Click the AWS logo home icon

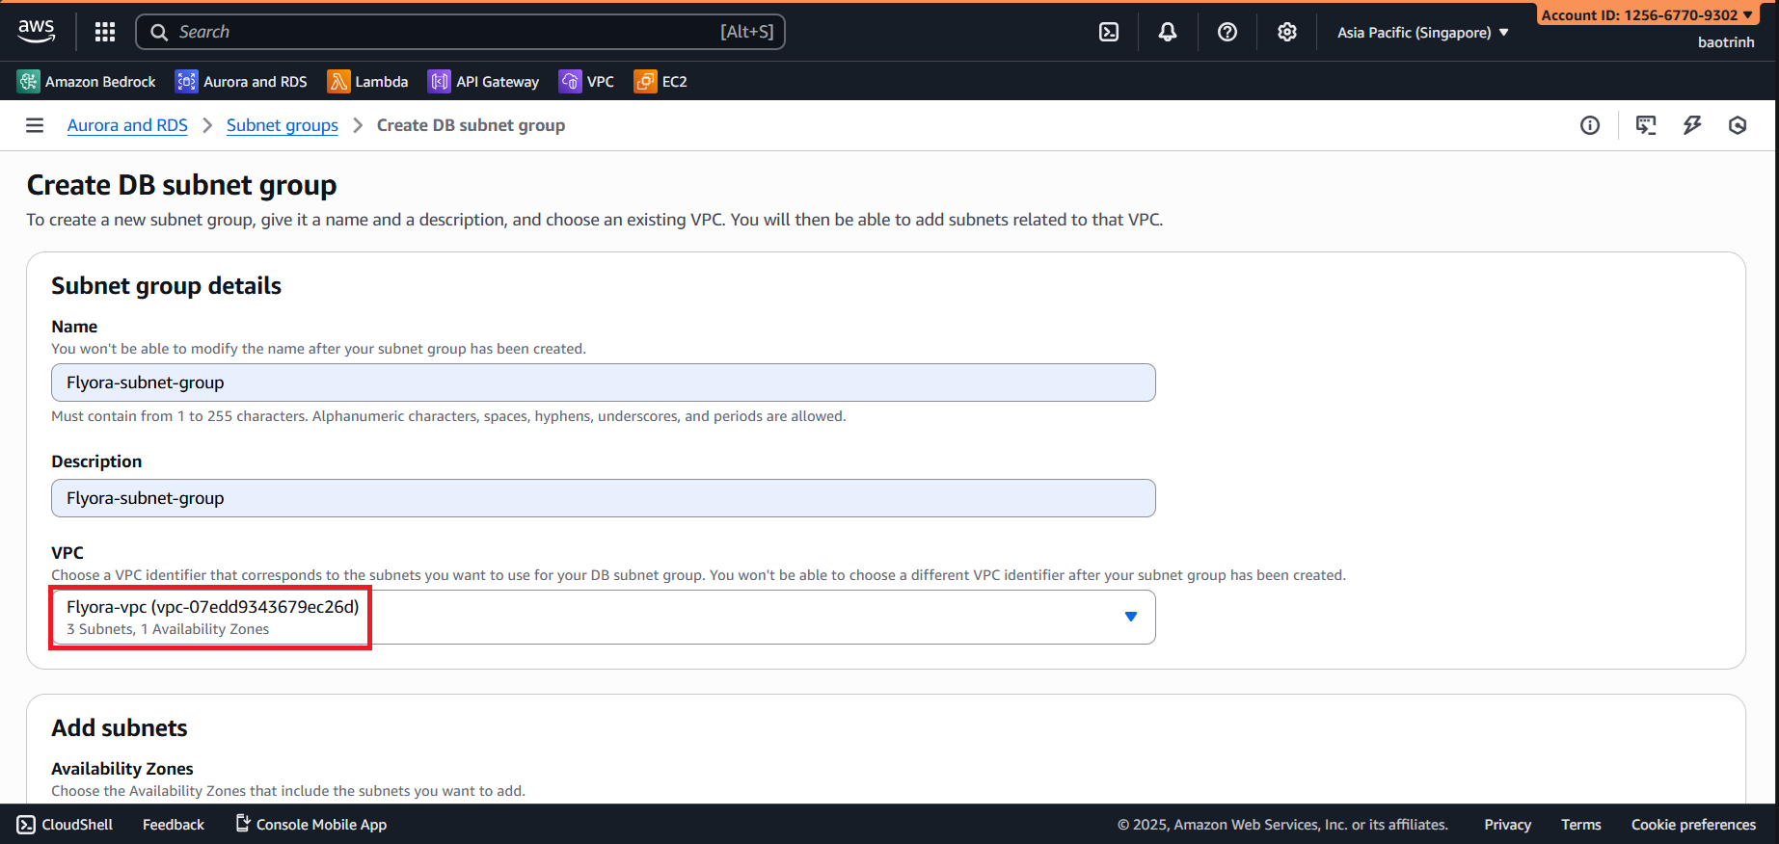pyautogui.click(x=37, y=31)
